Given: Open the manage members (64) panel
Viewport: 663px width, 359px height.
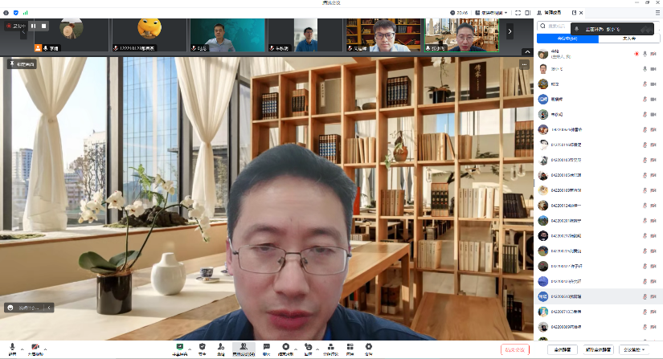Looking at the screenshot, I should pyautogui.click(x=244, y=347).
